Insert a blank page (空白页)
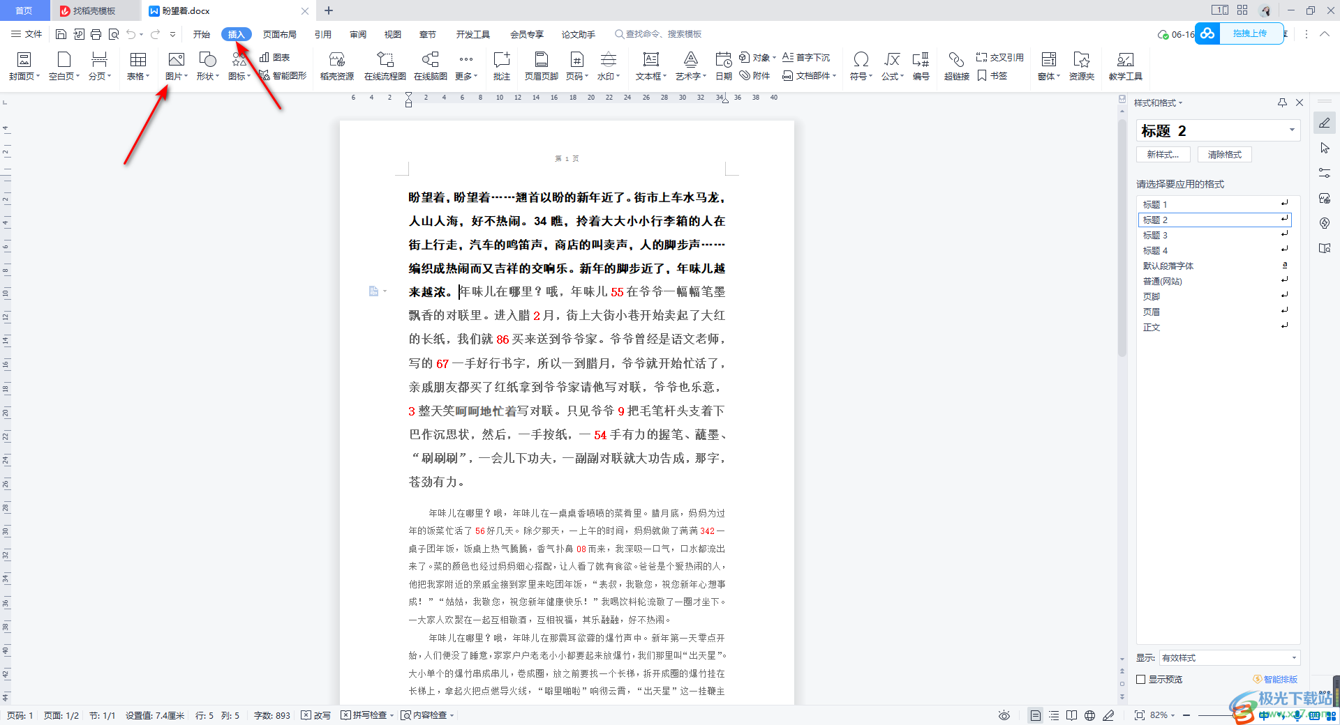1340x725 pixels. 64,66
